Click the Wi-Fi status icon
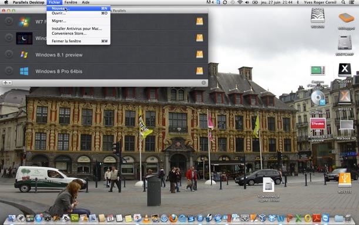The height and width of the screenshot is (225, 359). pyautogui.click(x=240, y=2)
